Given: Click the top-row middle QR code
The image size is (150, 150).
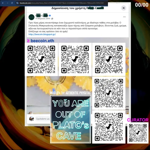Looking at the screenshot, I should click(x=75, y=59).
